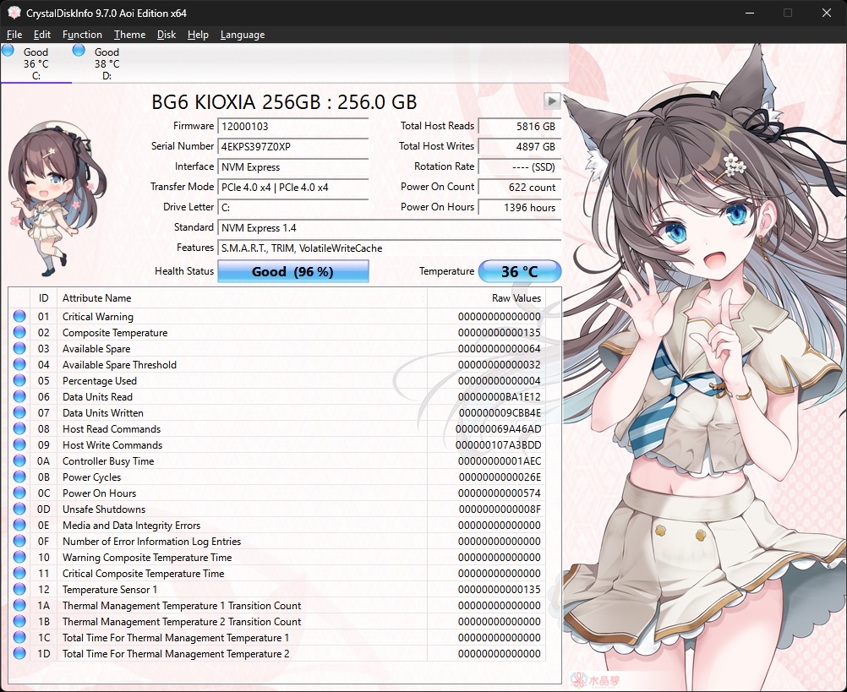Select the C: drive status orb
The width and height of the screenshot is (847, 692).
[8, 51]
